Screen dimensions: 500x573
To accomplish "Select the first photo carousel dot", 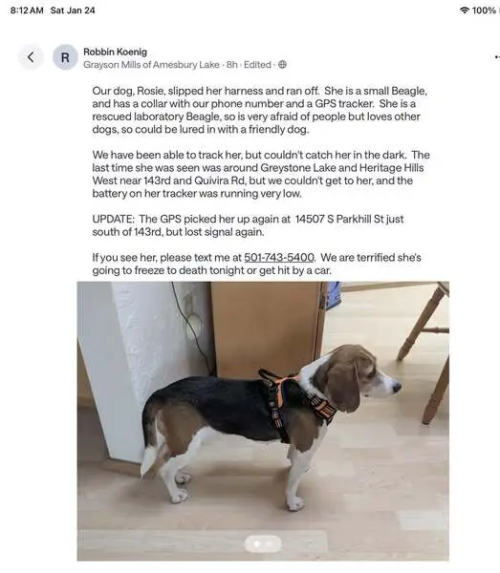I will [x=257, y=544].
